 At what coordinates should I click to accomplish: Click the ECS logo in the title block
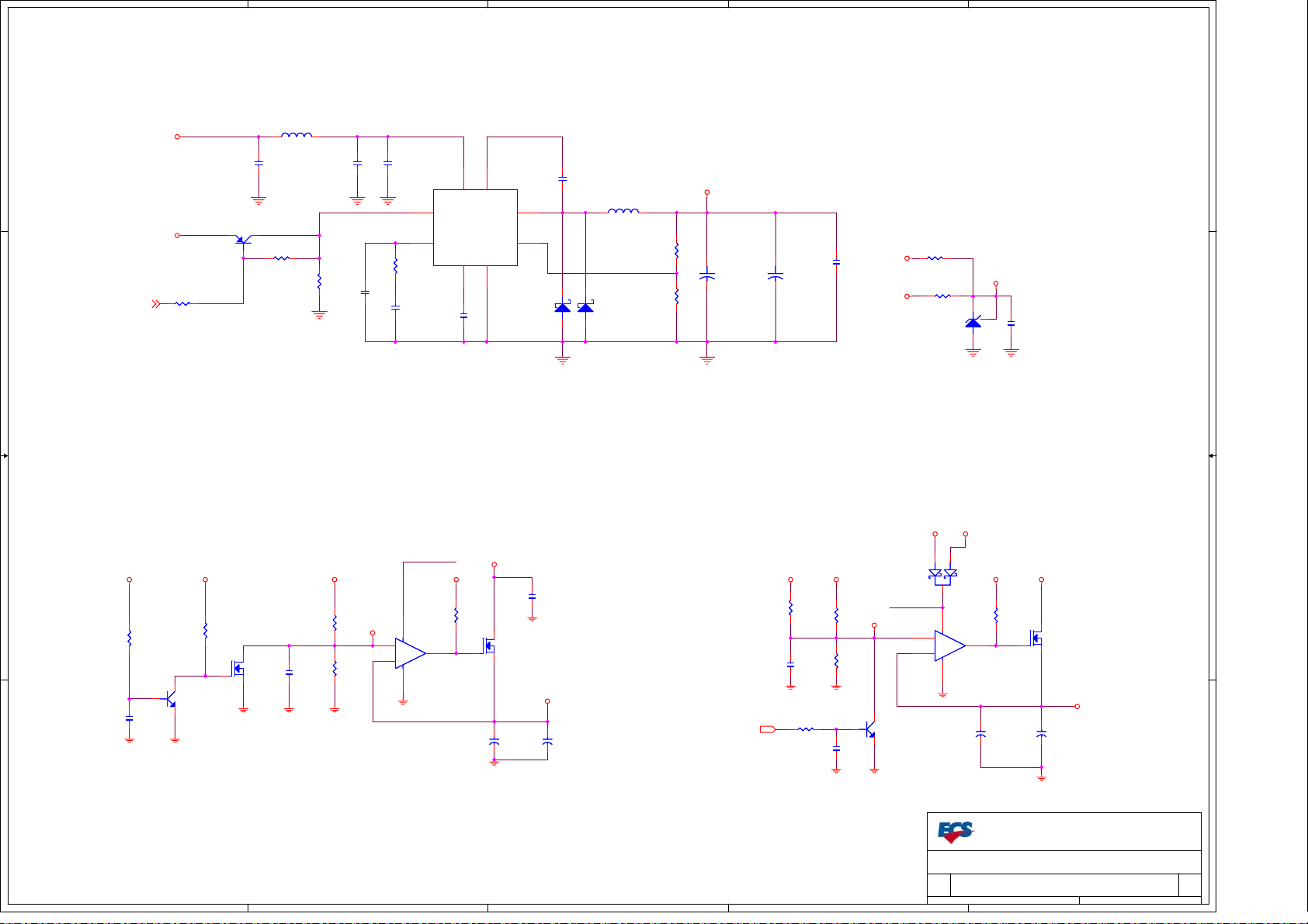(x=955, y=832)
